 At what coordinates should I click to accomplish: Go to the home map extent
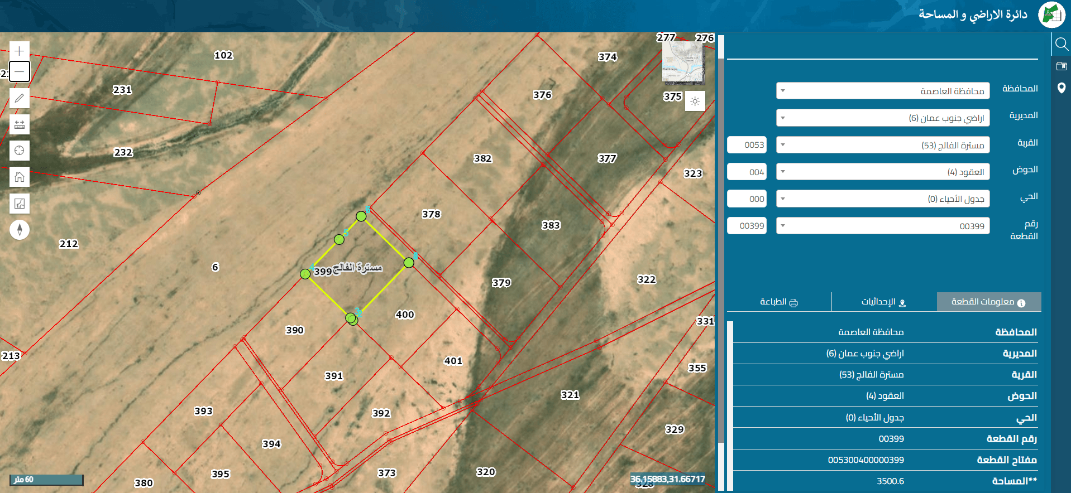[x=20, y=177]
